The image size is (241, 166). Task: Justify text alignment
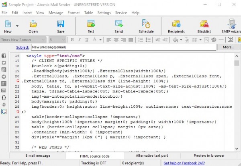pos(131,40)
